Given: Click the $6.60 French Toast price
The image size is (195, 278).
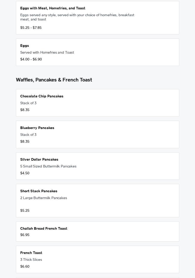Looking at the screenshot, I should pos(25,266).
